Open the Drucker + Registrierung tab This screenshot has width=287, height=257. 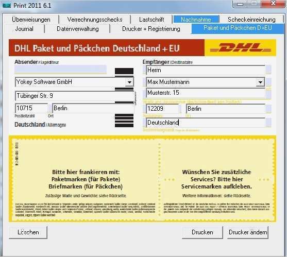coord(151,29)
